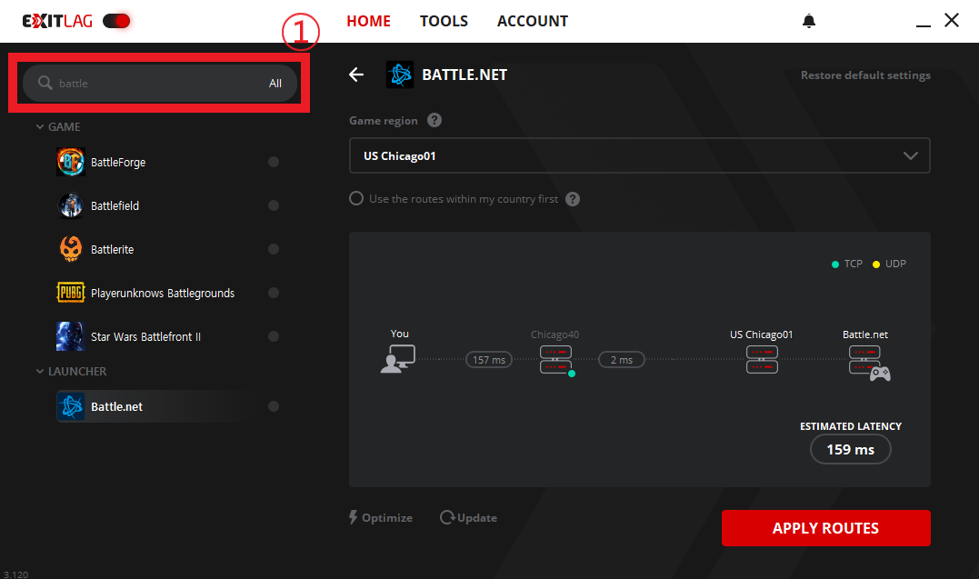Click the Battlefield game icon
Screen dimensions: 979x579
pos(71,205)
